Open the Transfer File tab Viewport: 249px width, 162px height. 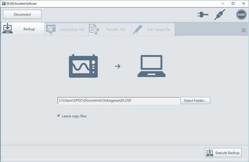pos(110,29)
